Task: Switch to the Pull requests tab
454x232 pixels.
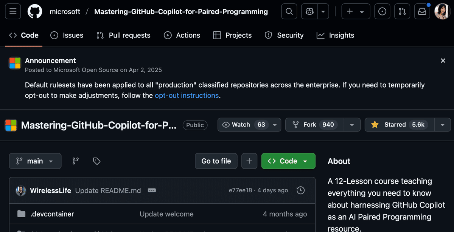Action: [123, 35]
